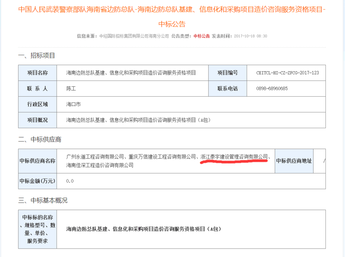Select the source company 中经国际招标集团有限公司海南分公司
Screen dimensions: 345x257
(134, 36)
